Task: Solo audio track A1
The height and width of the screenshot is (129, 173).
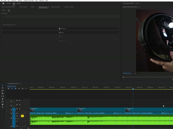Action: (22, 114)
